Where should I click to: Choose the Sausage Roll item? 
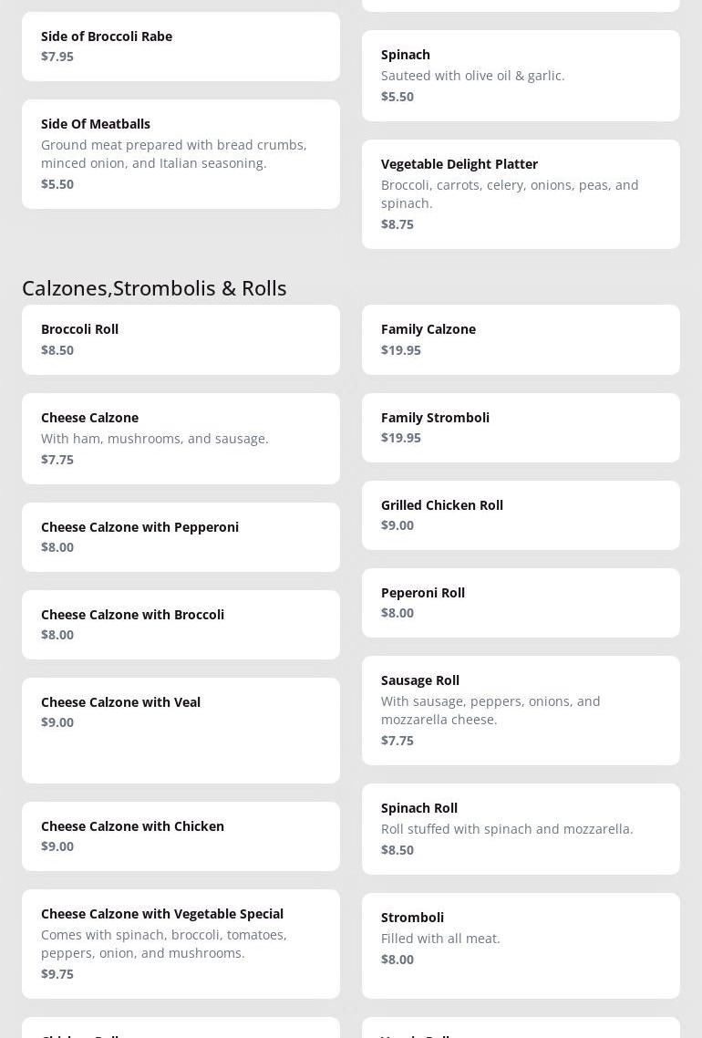[521, 711]
